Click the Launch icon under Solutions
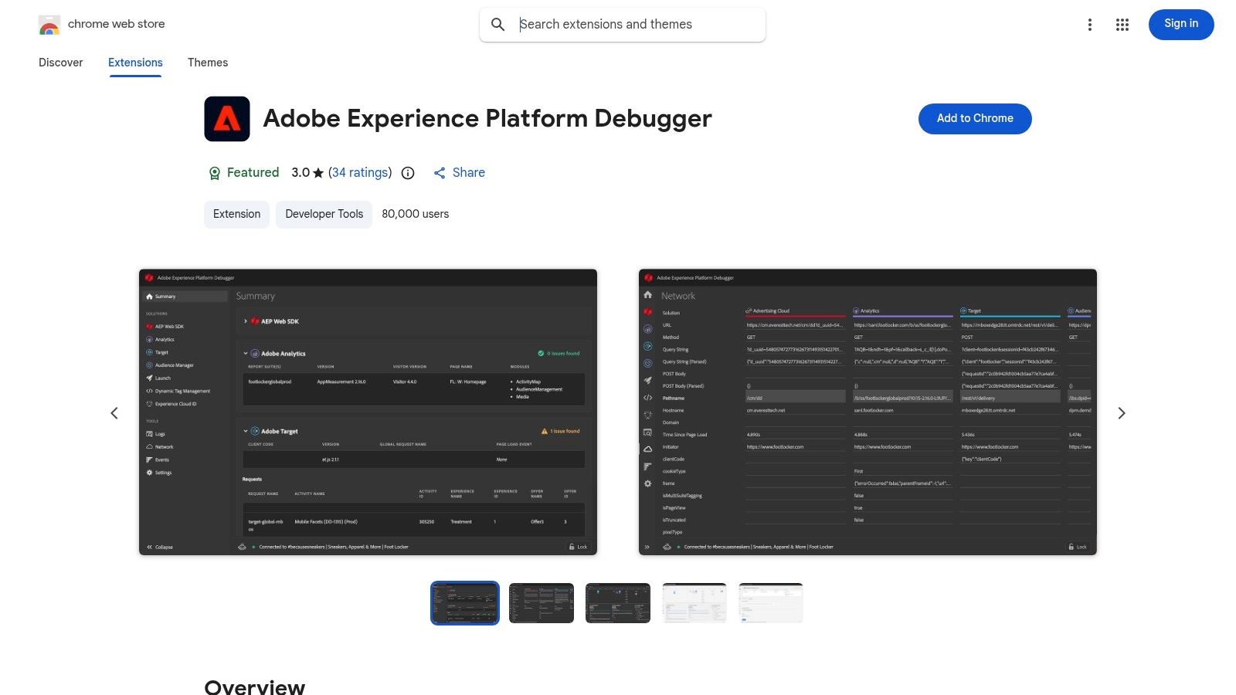 click(151, 378)
